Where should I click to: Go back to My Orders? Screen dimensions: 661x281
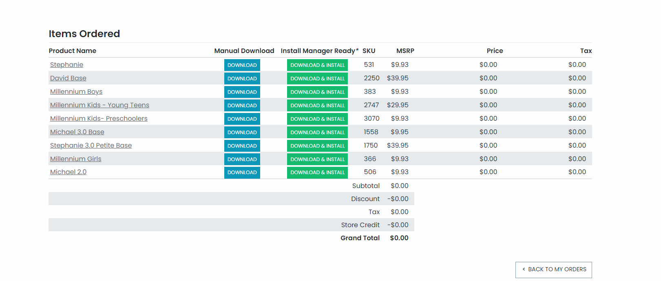click(x=553, y=270)
